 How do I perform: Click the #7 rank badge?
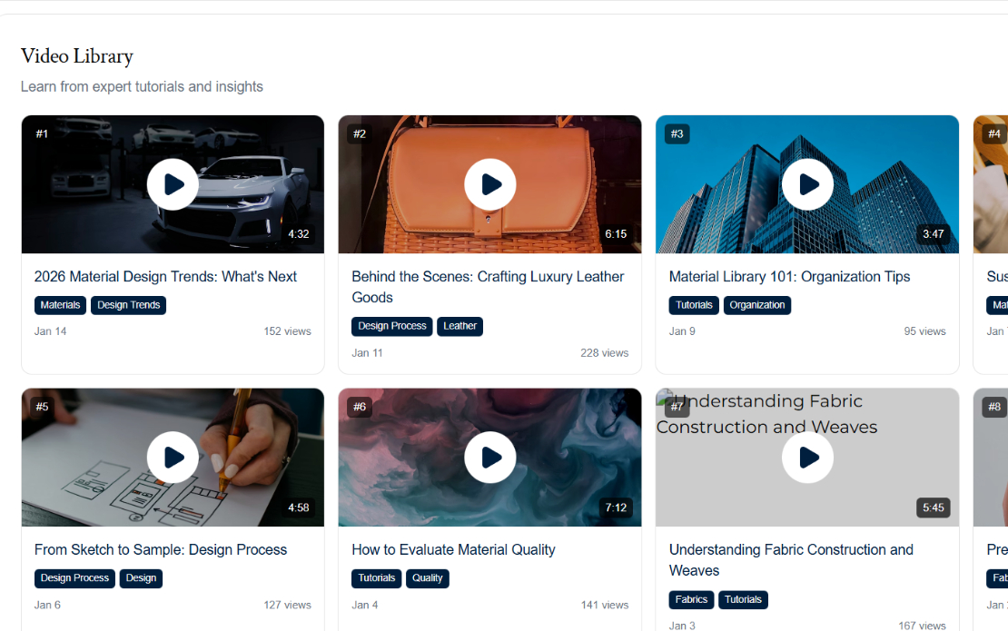pyautogui.click(x=677, y=407)
